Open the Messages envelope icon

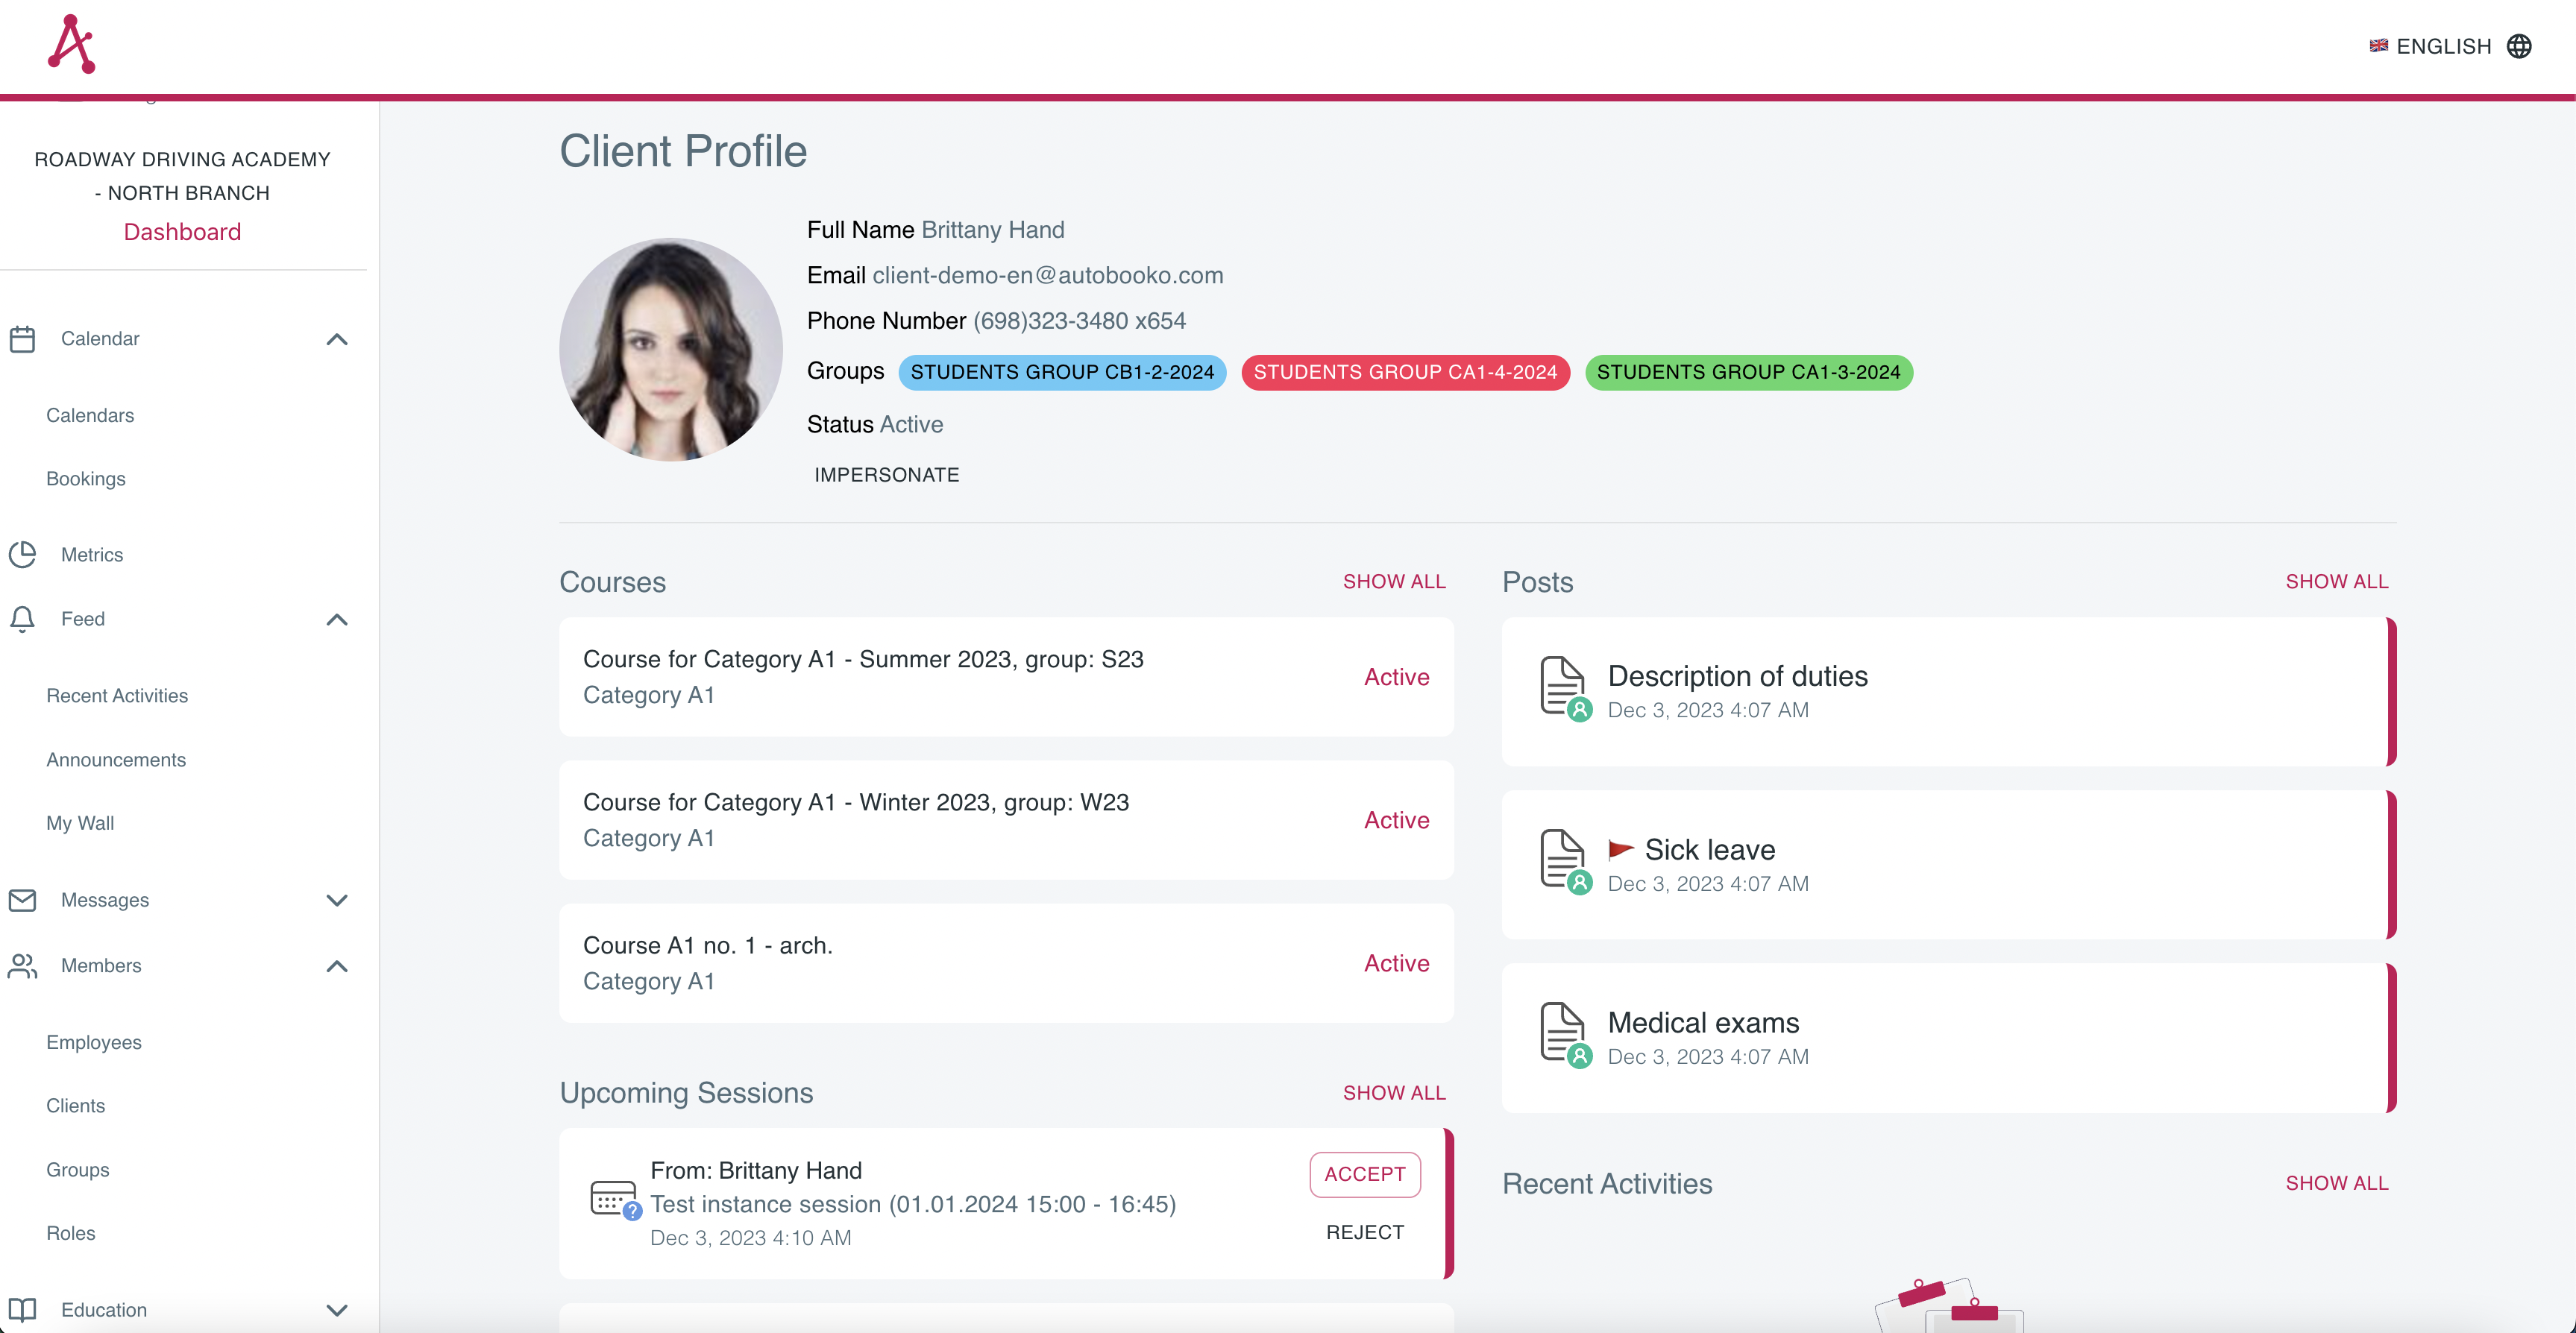(23, 900)
